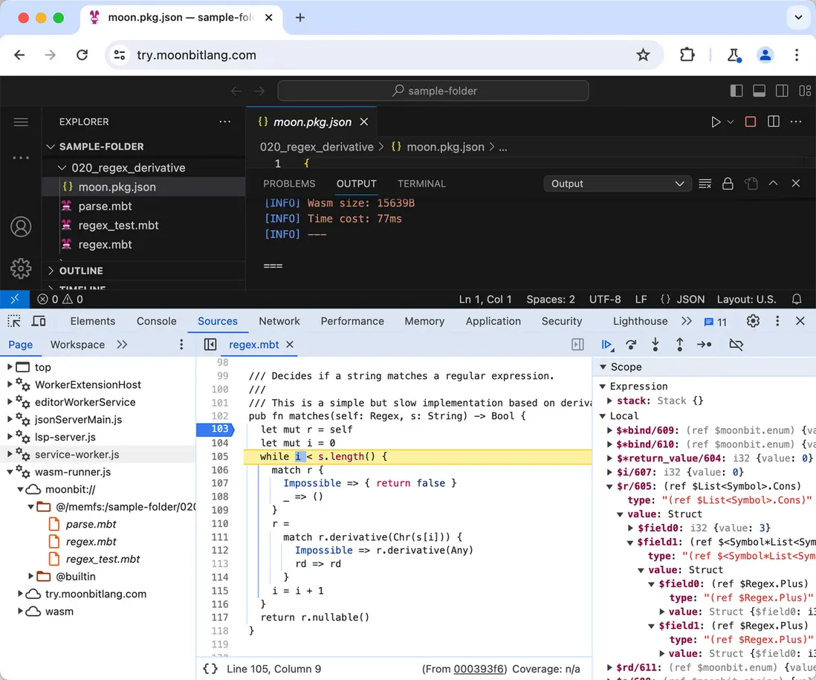Resume script execution in debugger
The width and height of the screenshot is (816, 680).
(x=607, y=345)
